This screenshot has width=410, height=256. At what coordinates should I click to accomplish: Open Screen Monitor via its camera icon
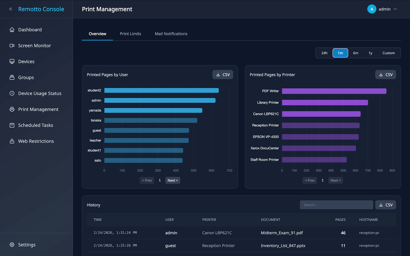click(12, 46)
